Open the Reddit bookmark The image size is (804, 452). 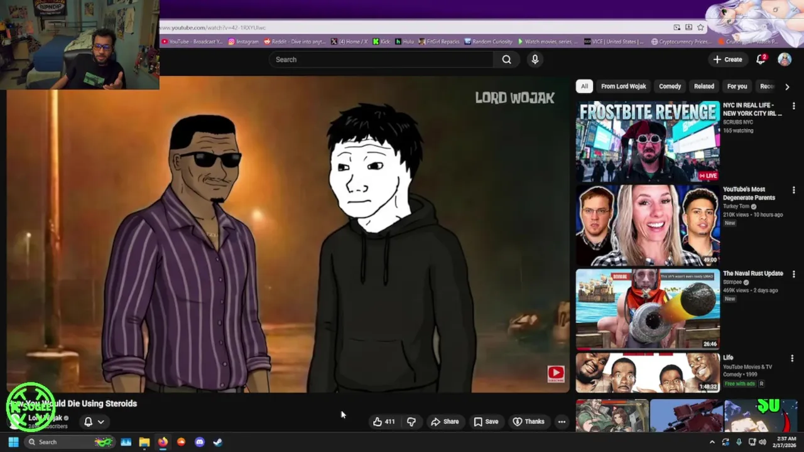tap(295, 41)
